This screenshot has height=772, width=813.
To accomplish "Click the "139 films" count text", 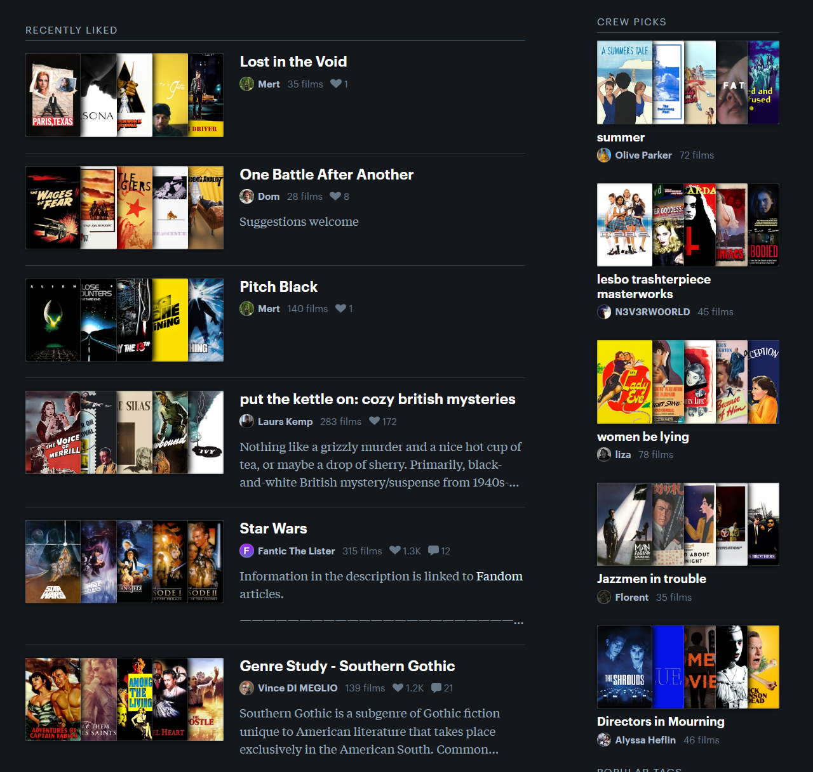I will click(365, 688).
